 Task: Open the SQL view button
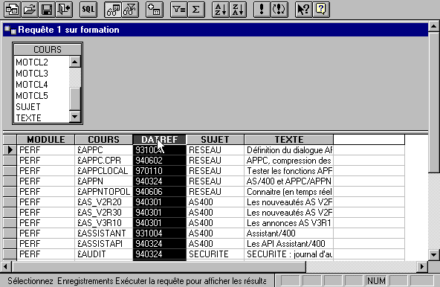88,10
